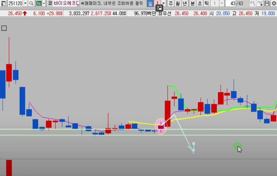Toggle the left sidebar panel icon
Image resolution: width=277 pixels, height=176 pixels.
(3, 3)
